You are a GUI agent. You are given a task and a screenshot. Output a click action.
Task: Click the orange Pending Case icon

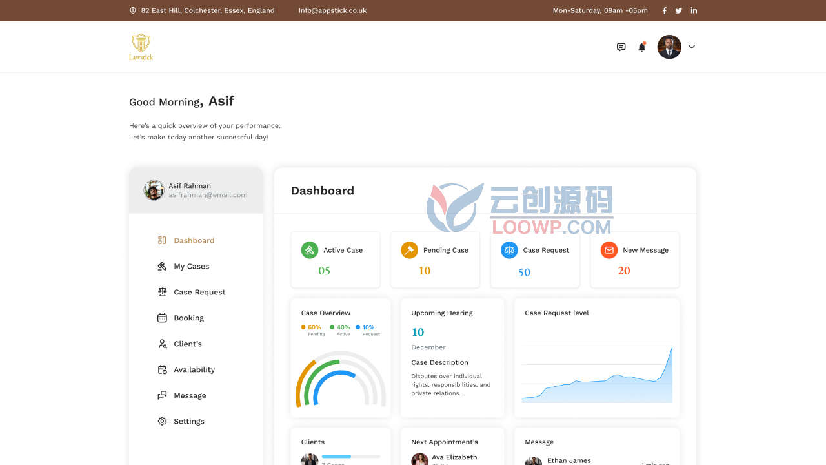(x=409, y=250)
